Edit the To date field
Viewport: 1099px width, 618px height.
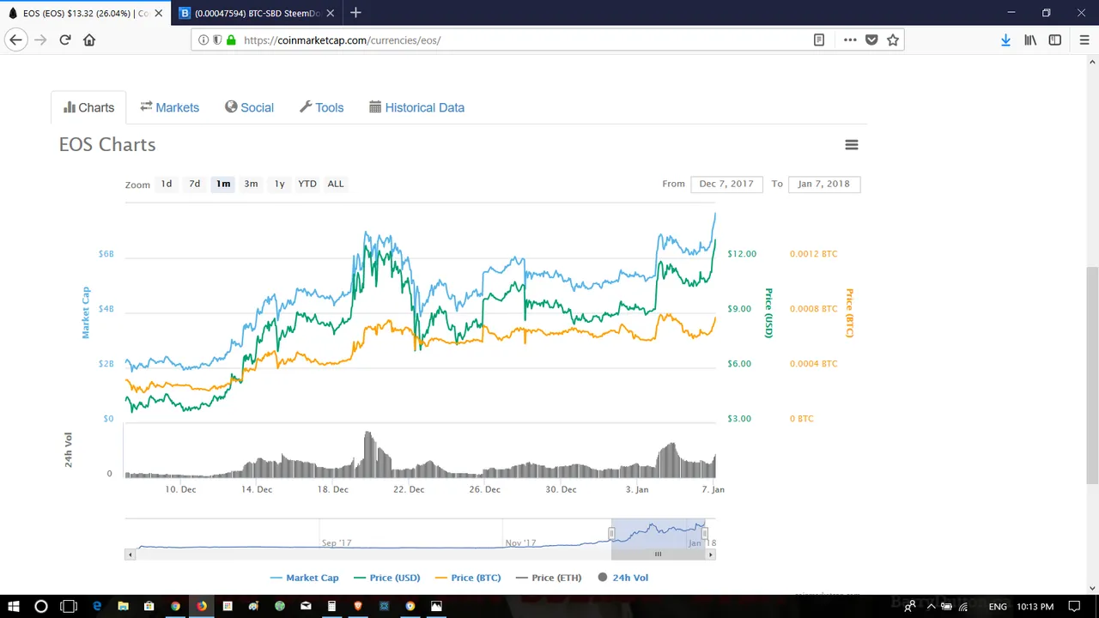824,184
